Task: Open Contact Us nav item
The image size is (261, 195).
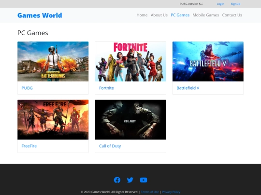Action: [232, 15]
